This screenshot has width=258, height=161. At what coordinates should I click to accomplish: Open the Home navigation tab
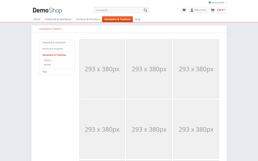(x=37, y=19)
